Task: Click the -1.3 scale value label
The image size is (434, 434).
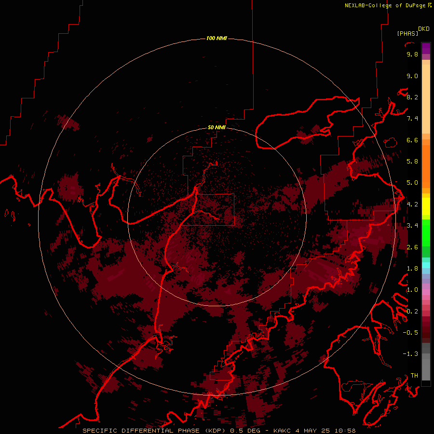Action: (410, 354)
